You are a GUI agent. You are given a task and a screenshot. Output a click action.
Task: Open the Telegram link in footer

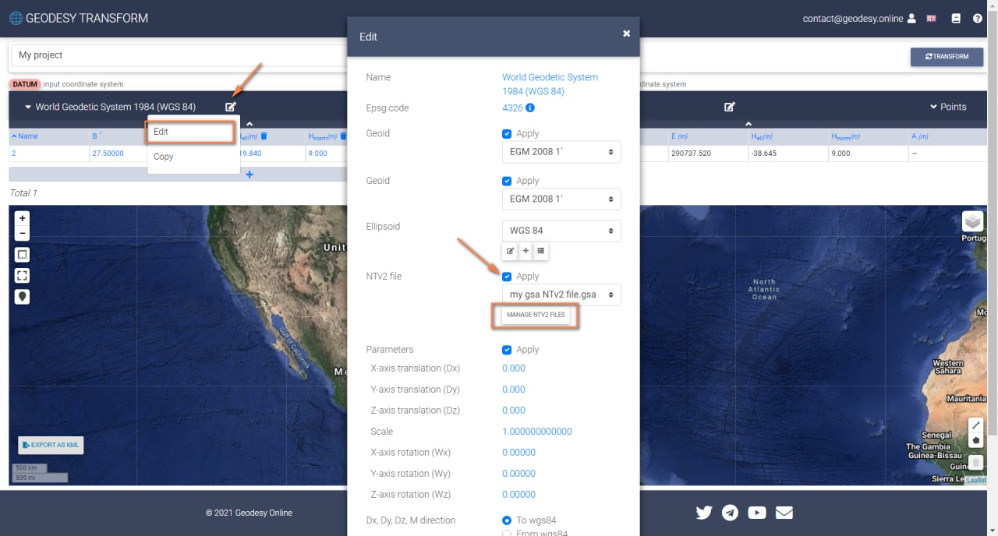(730, 513)
